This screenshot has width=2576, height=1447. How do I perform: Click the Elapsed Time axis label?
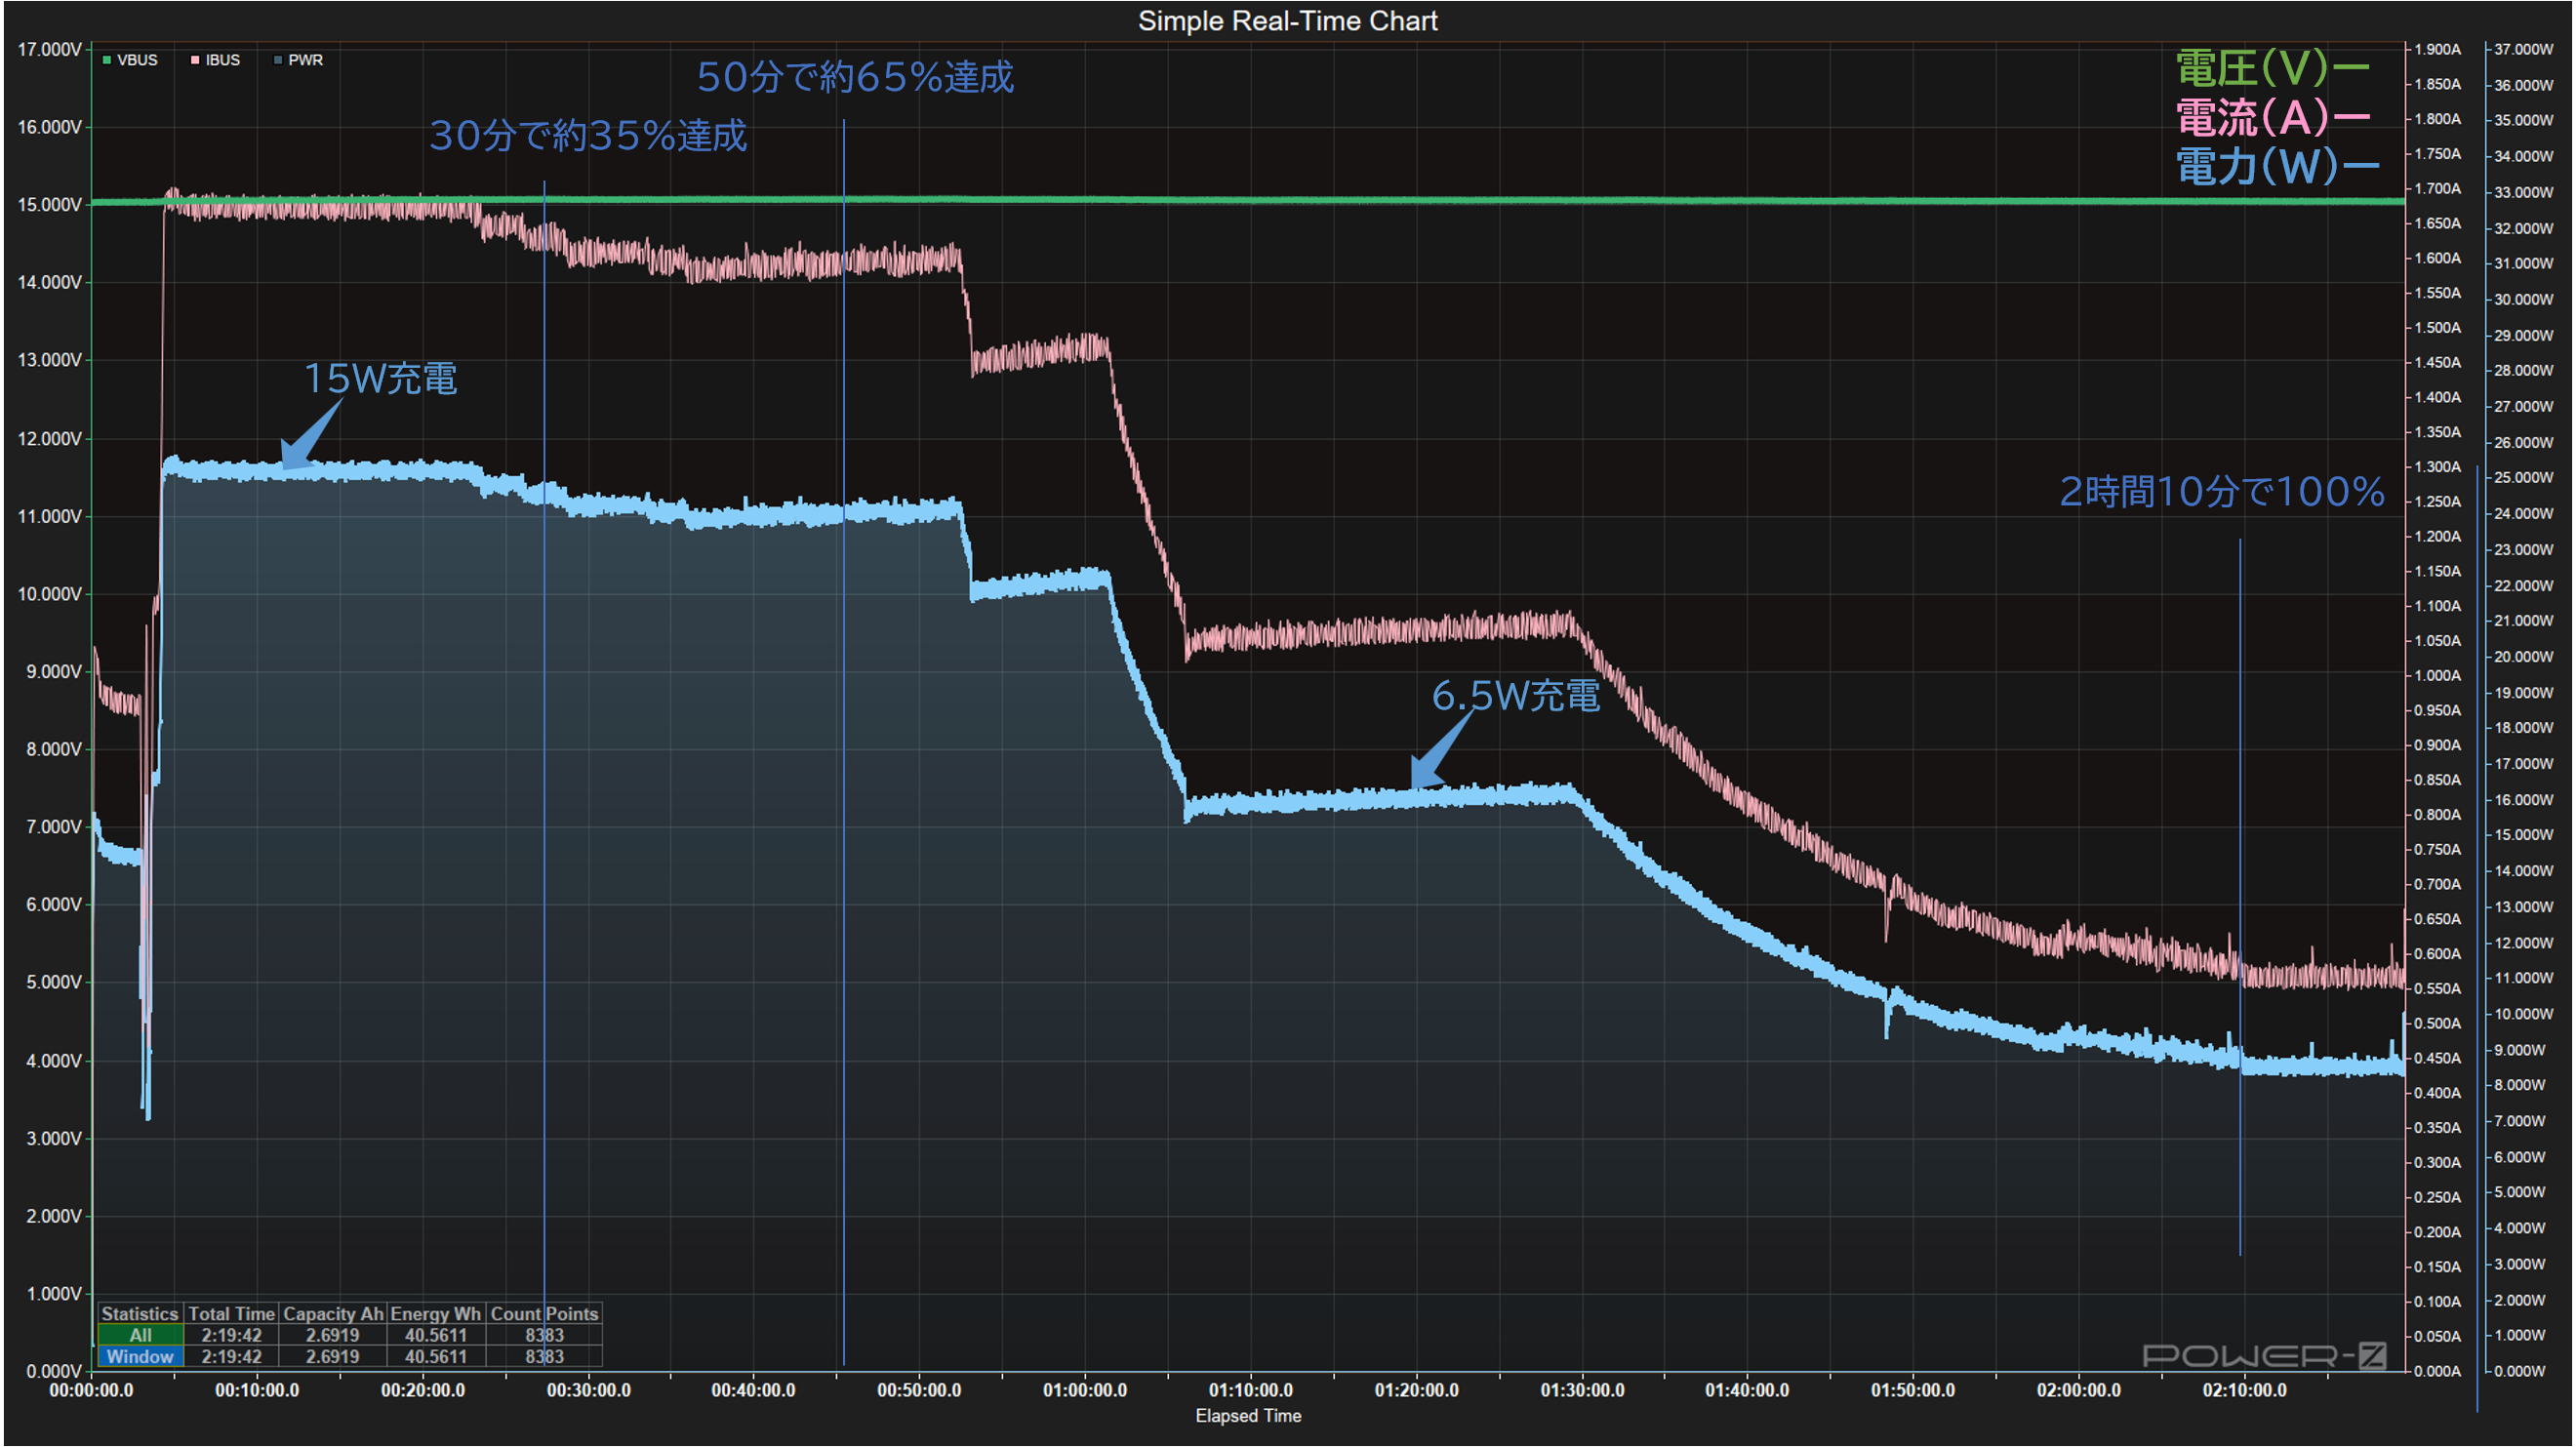point(1248,1416)
